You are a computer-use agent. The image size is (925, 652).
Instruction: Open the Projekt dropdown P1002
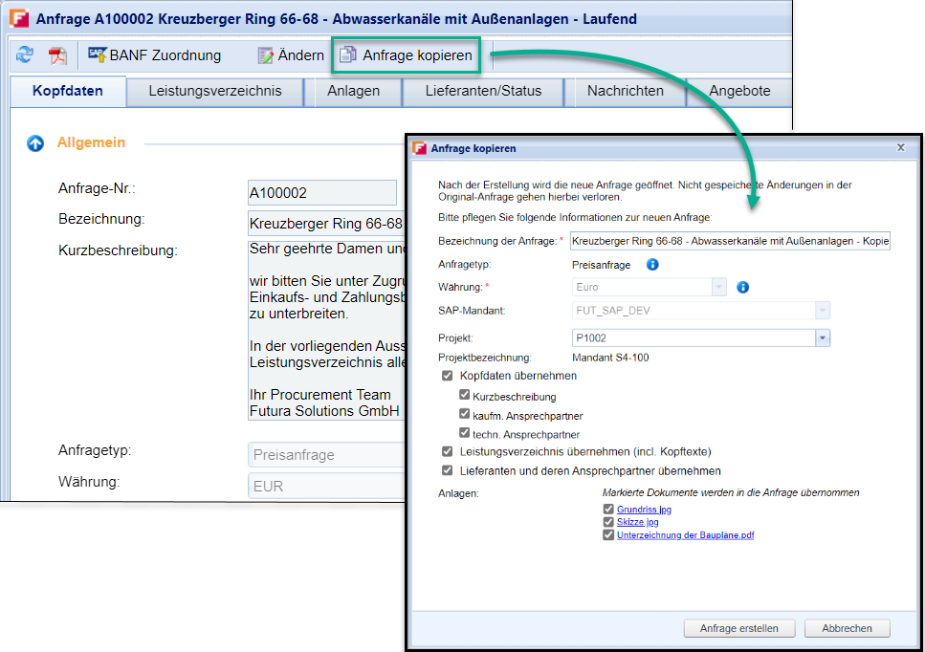pyautogui.click(x=822, y=337)
